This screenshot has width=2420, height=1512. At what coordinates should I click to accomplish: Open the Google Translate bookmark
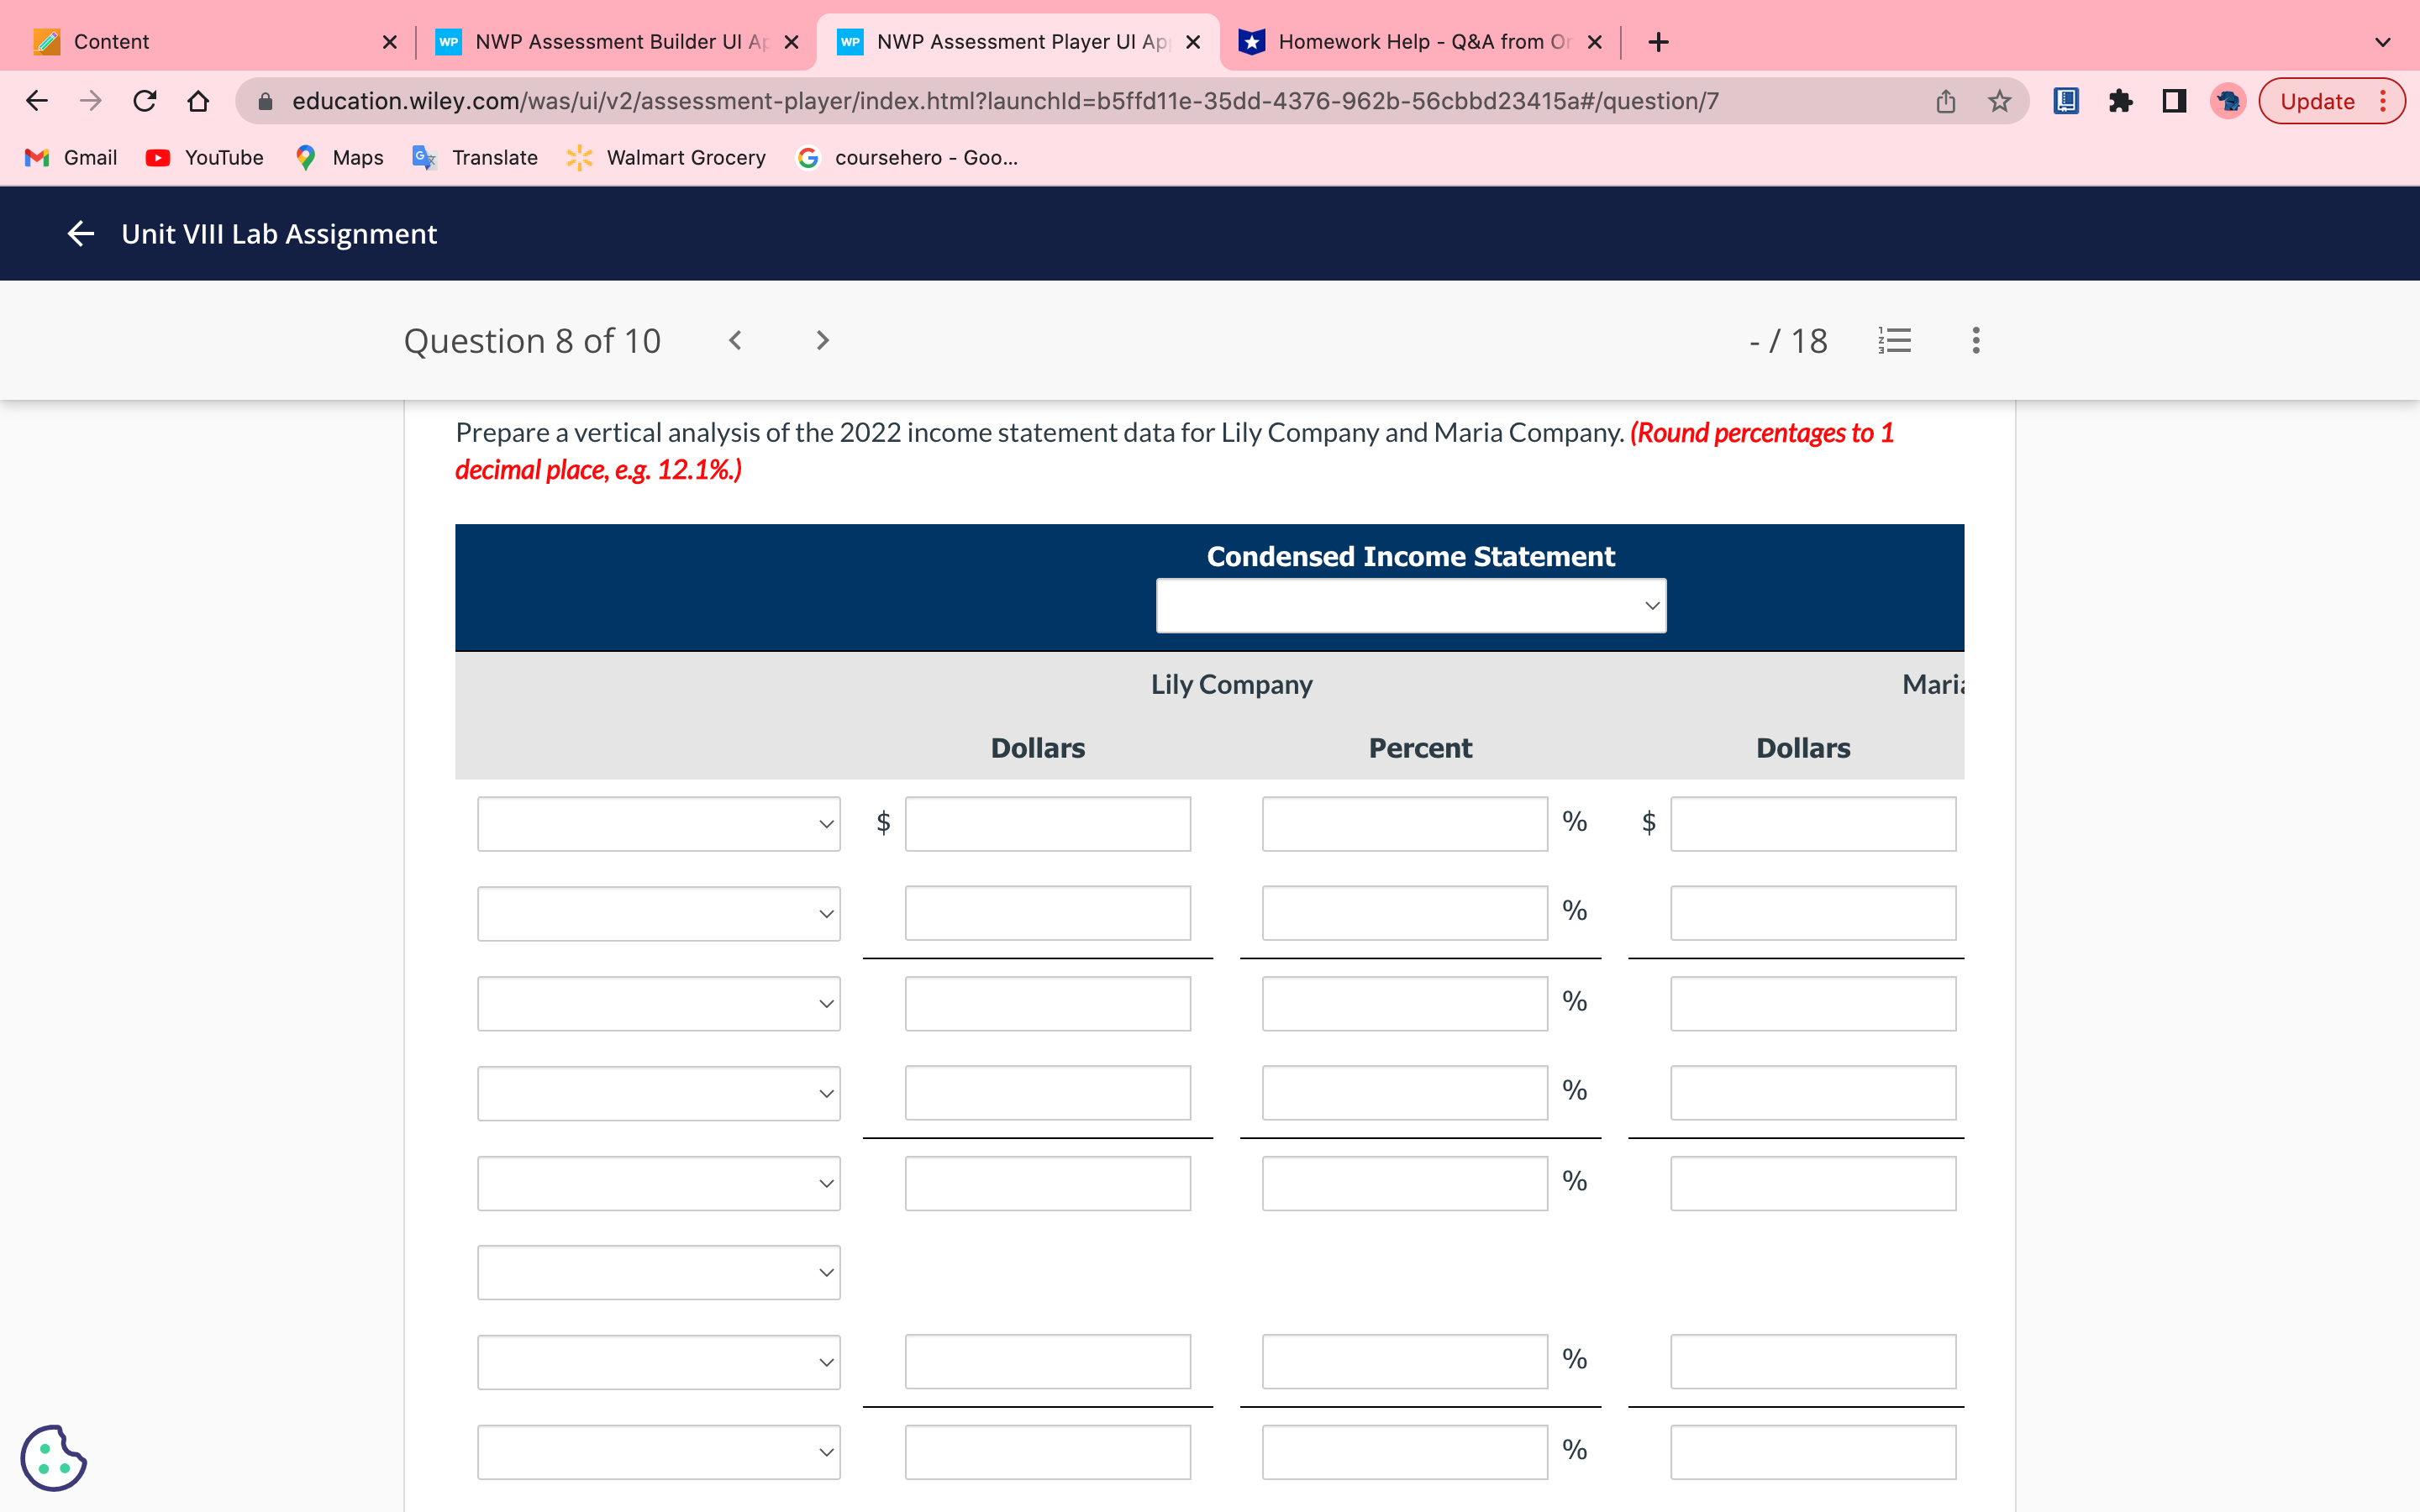(x=474, y=157)
